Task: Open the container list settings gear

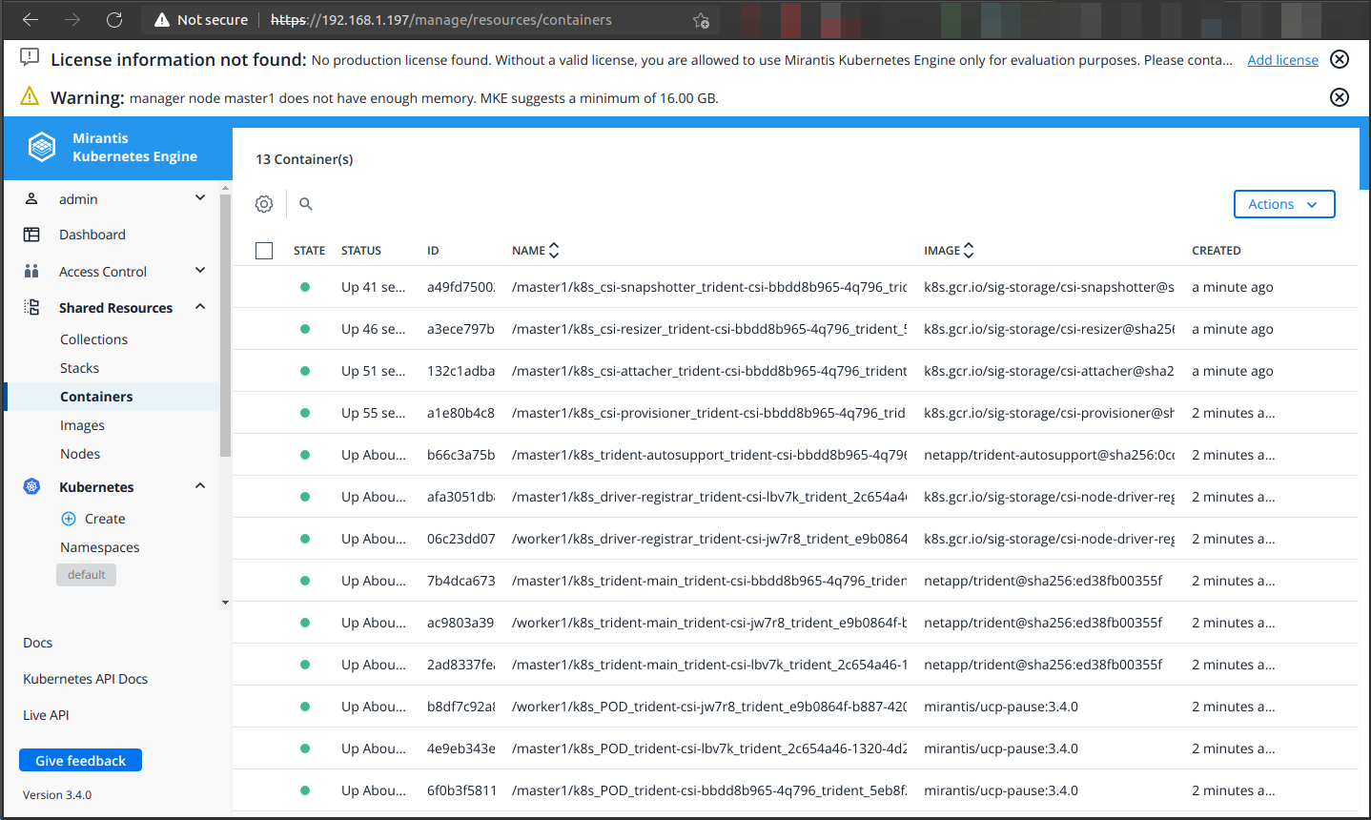Action: pos(264,203)
